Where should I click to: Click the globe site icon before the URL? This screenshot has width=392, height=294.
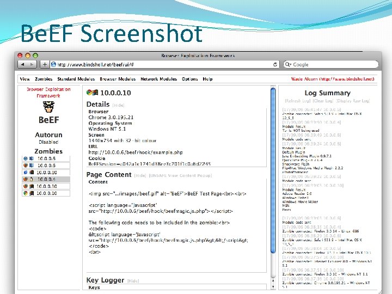coord(53,64)
